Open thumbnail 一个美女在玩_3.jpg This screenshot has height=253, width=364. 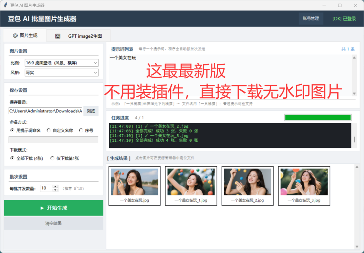[x=304, y=186]
